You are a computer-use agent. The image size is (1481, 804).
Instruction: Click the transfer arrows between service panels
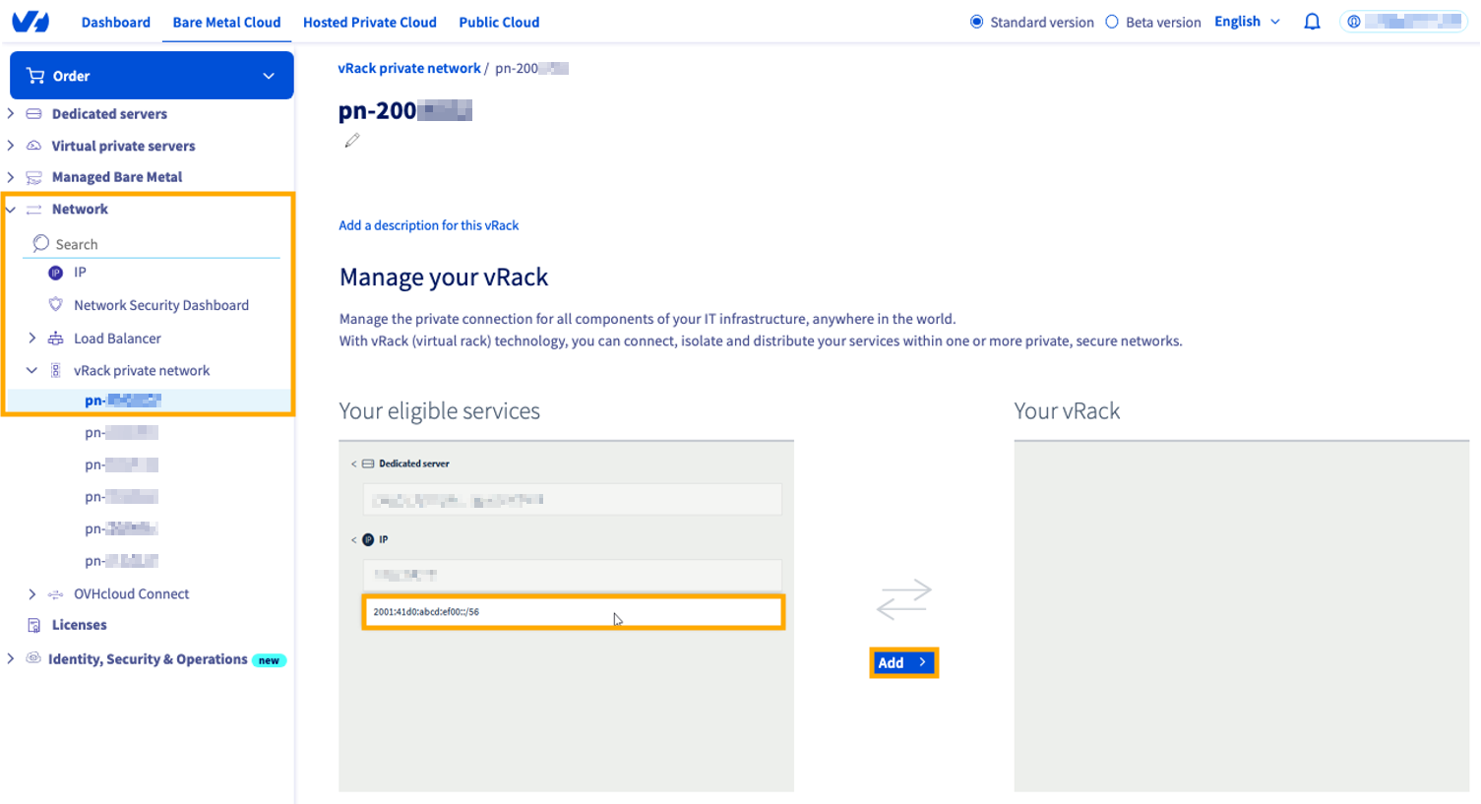click(902, 598)
